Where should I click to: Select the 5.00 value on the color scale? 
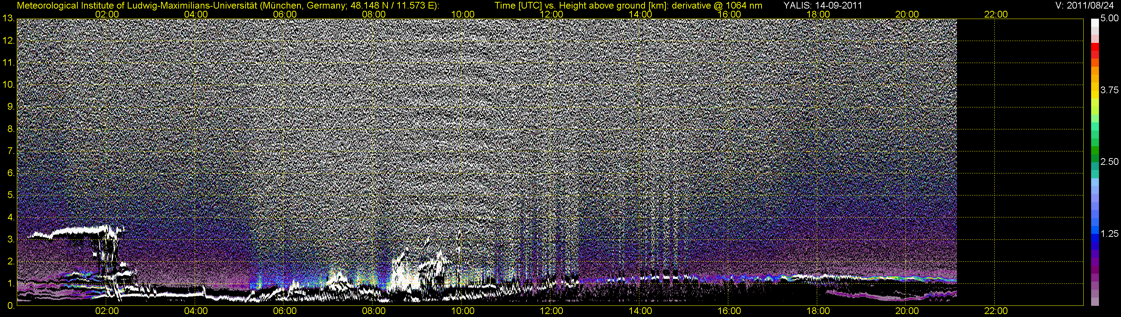pyautogui.click(x=1109, y=19)
